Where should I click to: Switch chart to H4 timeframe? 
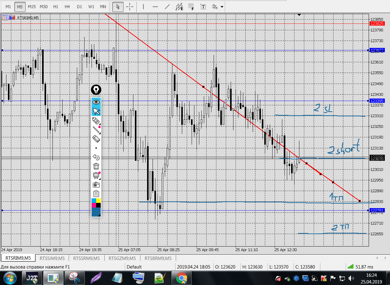pos(67,6)
